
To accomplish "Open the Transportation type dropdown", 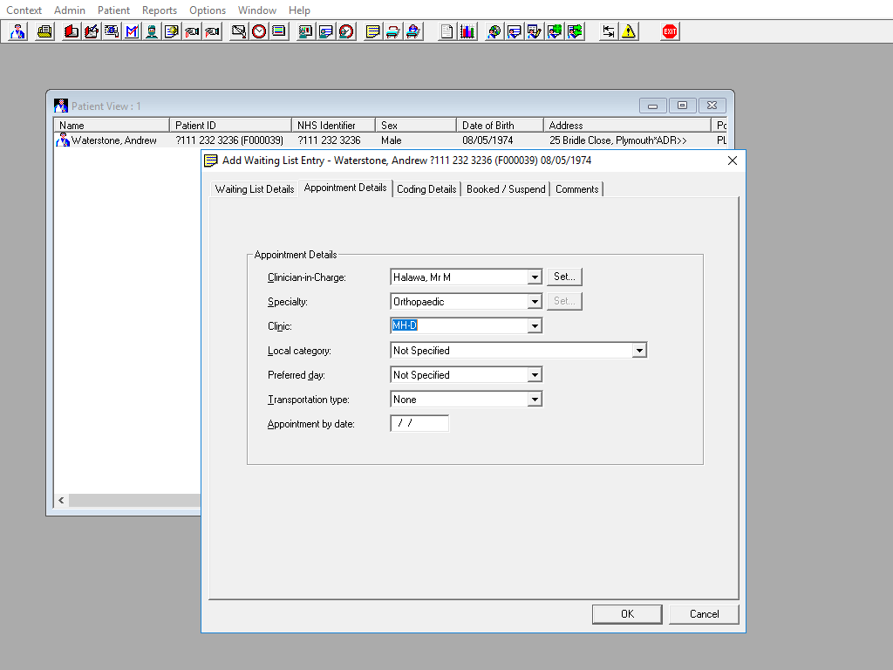I will tap(535, 400).
